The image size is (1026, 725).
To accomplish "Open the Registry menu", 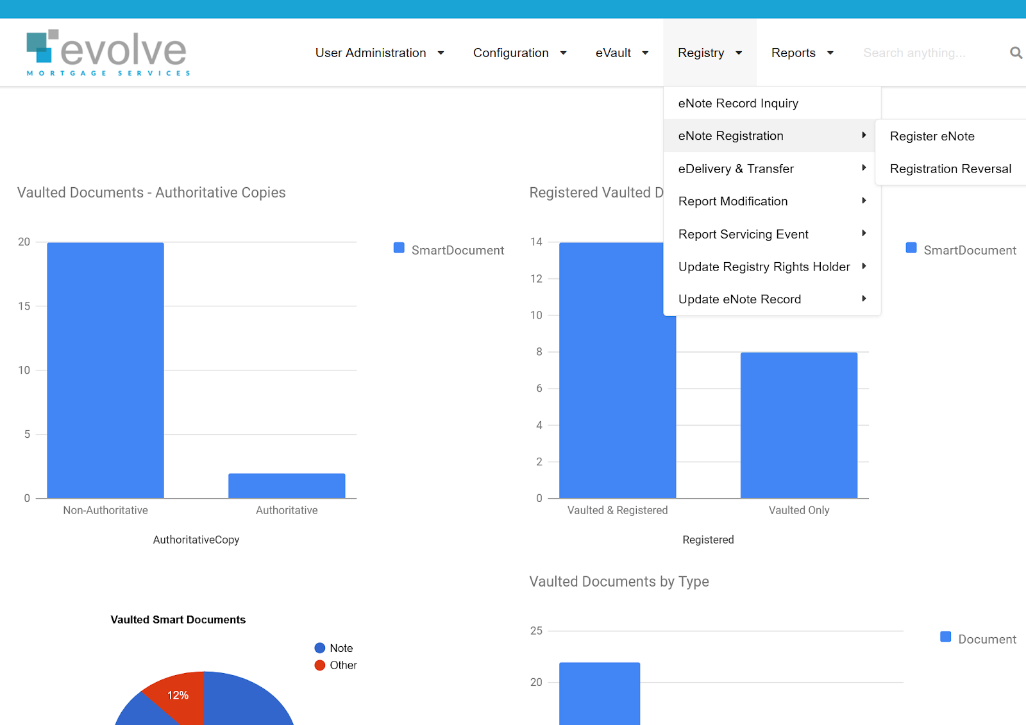I will [710, 53].
